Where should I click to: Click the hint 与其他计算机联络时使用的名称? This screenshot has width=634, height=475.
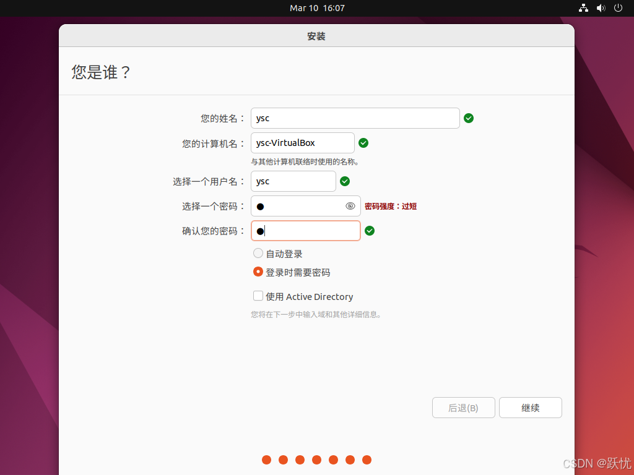305,162
